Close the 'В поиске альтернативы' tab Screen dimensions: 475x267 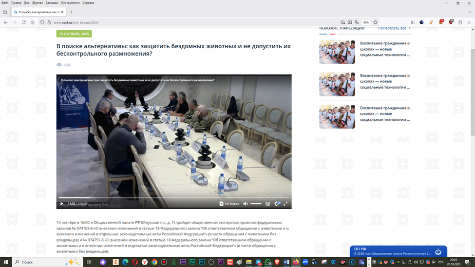coord(62,12)
